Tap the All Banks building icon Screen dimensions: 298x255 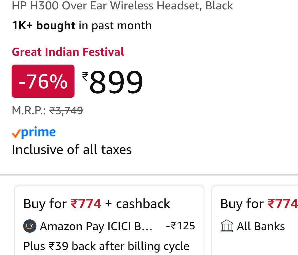[x=227, y=226]
